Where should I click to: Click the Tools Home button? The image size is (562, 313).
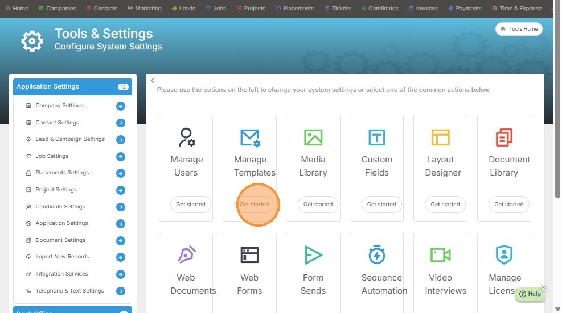pyautogui.click(x=519, y=29)
